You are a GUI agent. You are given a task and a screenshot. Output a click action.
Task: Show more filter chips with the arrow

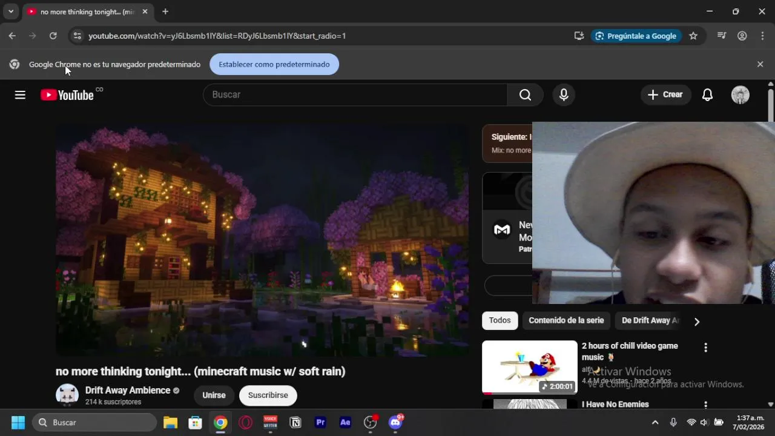pyautogui.click(x=696, y=322)
